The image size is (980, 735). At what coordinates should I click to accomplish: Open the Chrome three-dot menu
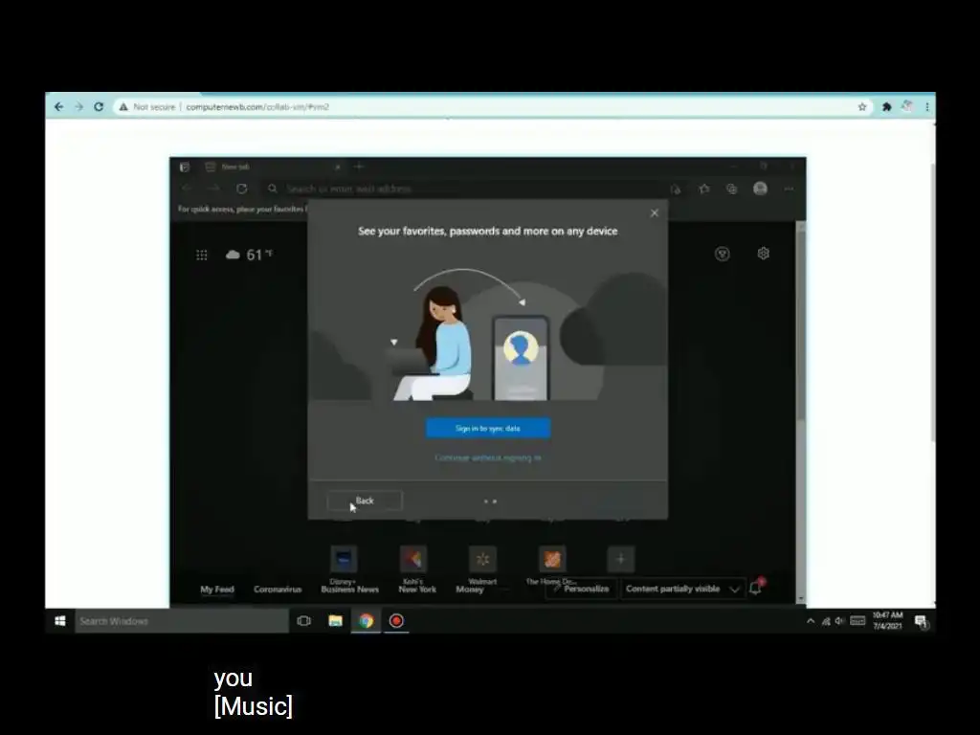(x=927, y=107)
